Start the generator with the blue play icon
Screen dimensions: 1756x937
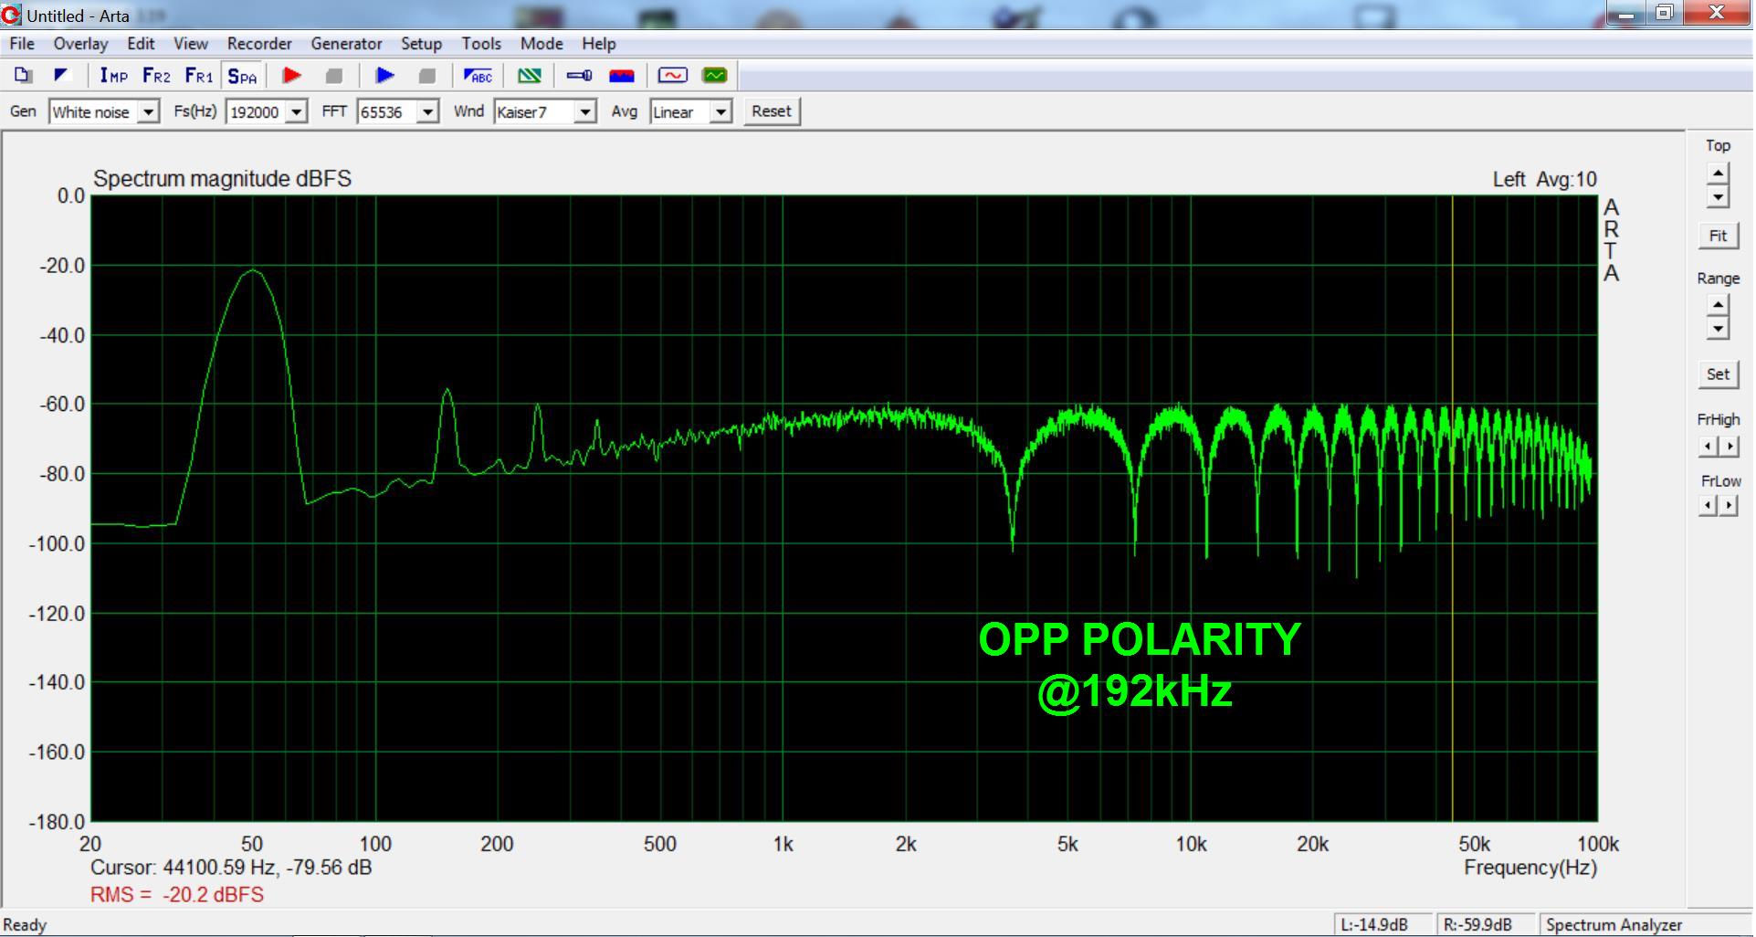click(x=385, y=76)
